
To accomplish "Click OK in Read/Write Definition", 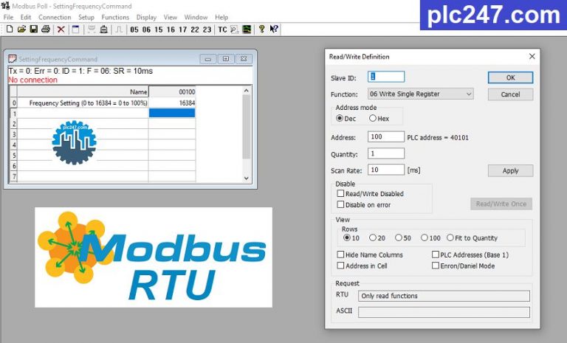I will [510, 77].
